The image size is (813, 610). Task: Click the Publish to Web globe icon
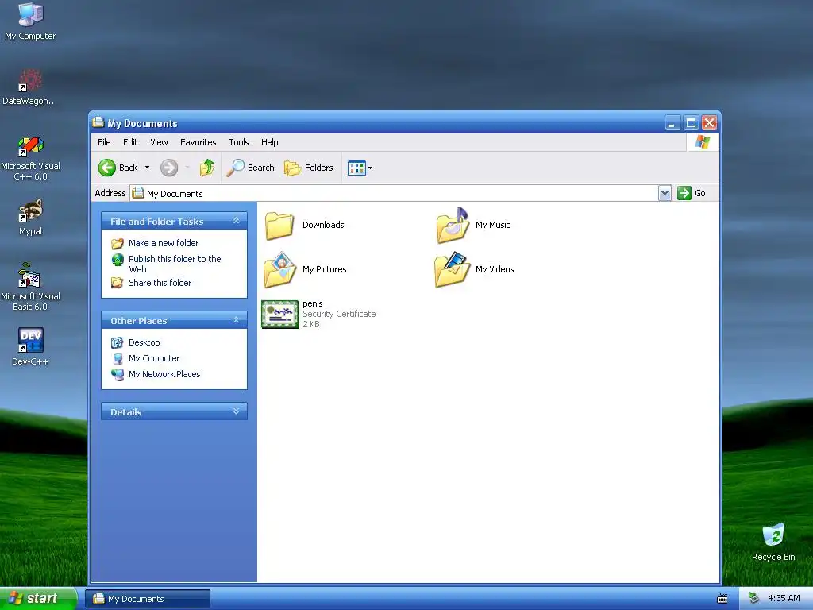click(118, 259)
